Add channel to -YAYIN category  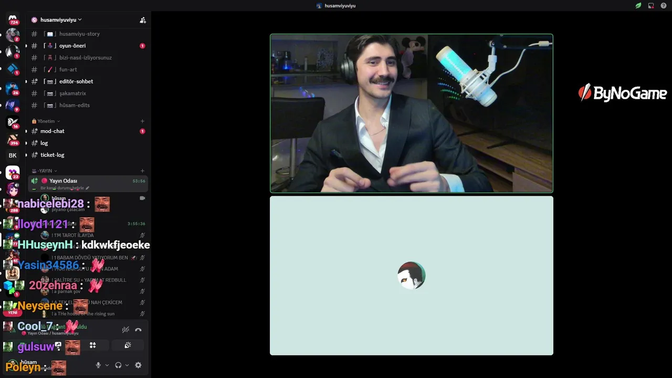142,171
